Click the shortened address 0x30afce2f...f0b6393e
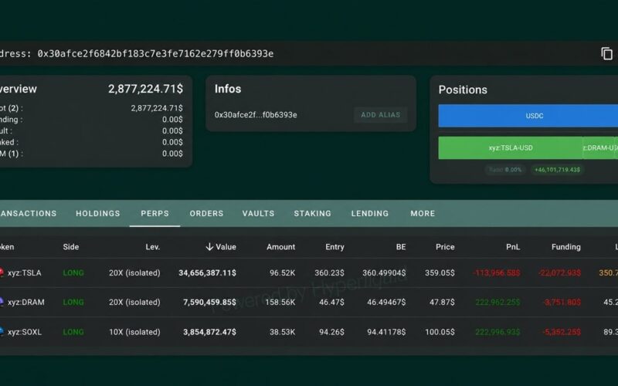The height and width of the screenshot is (386, 618). 256,115
